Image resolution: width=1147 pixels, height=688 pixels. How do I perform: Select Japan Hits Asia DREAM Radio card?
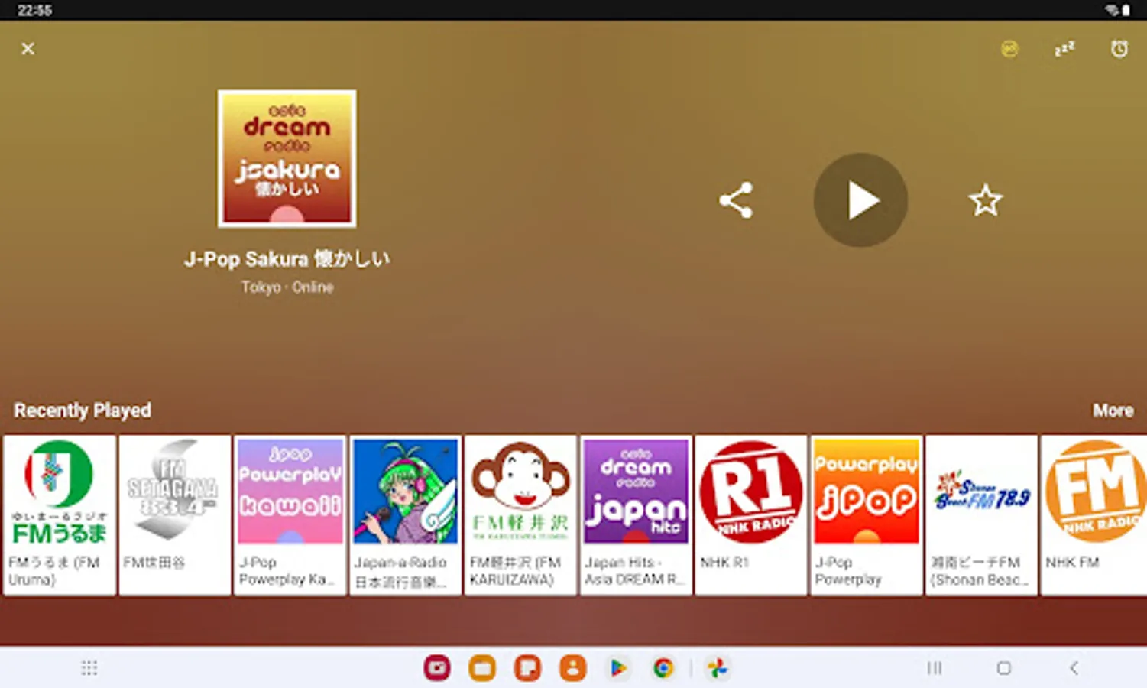pyautogui.click(x=636, y=515)
